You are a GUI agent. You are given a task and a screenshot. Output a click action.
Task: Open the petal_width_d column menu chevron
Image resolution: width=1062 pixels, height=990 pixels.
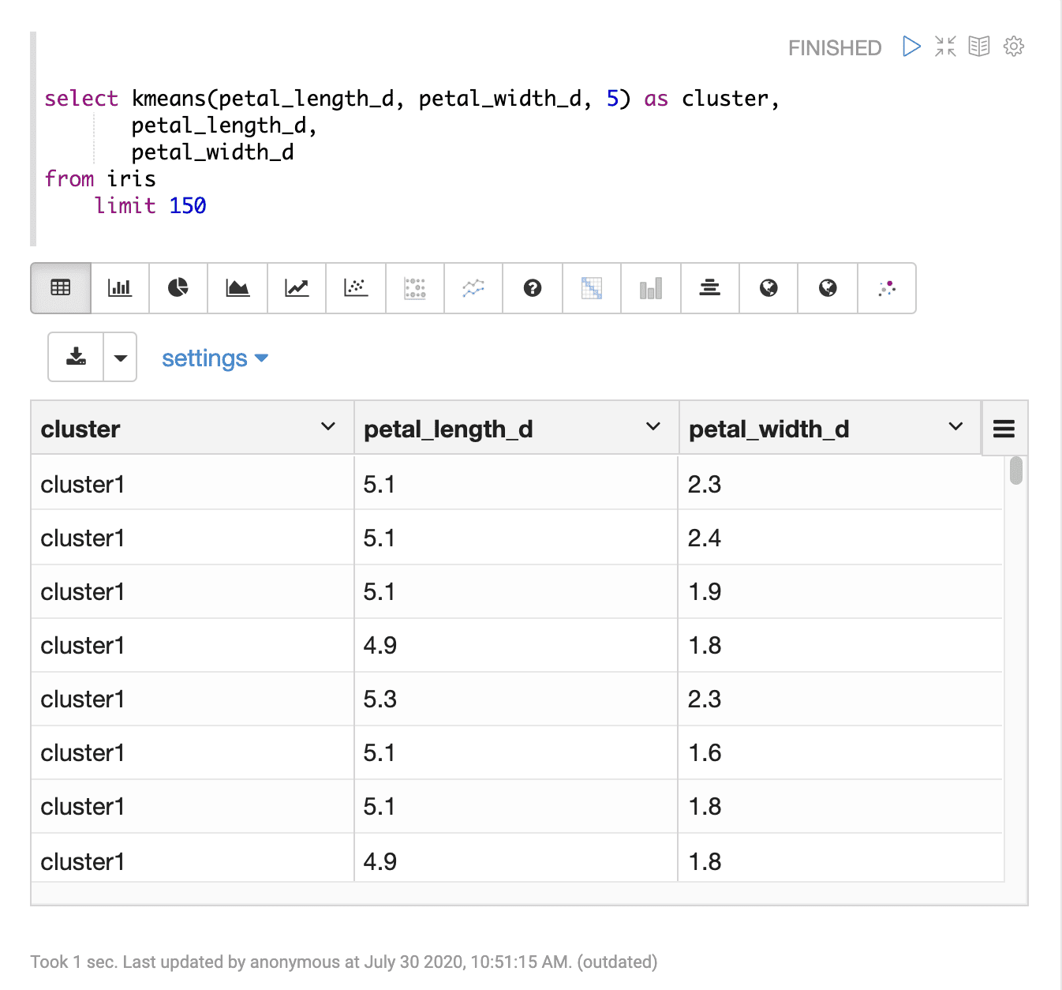[x=955, y=427]
